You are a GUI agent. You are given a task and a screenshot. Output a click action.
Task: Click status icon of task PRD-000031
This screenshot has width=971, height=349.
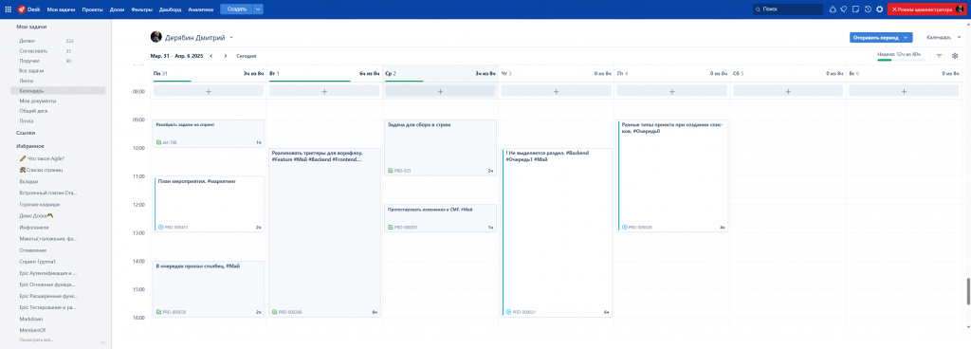point(391,227)
